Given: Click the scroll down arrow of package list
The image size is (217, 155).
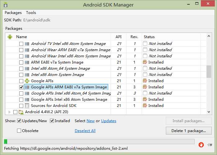Looking at the screenshot, I should [209, 112].
